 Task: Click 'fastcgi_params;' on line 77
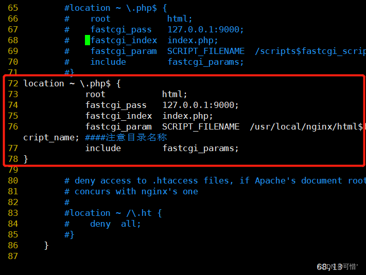tap(201, 149)
